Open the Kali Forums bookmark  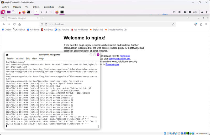tap(62, 30)
